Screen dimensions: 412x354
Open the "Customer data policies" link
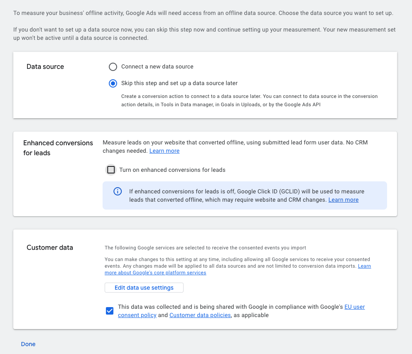[200, 315]
